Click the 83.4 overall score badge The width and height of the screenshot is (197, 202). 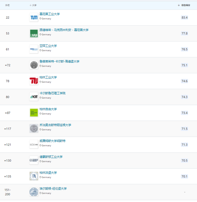pyautogui.click(x=185, y=17)
